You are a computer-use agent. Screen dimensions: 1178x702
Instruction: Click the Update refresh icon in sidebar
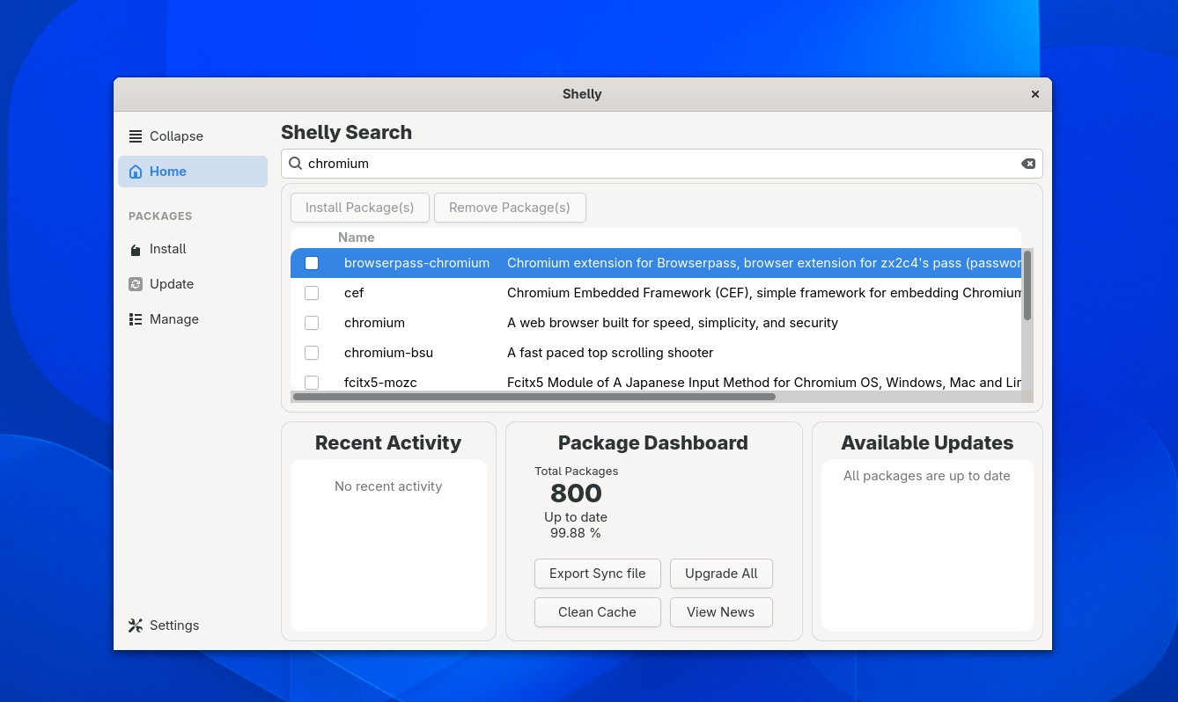tap(136, 284)
